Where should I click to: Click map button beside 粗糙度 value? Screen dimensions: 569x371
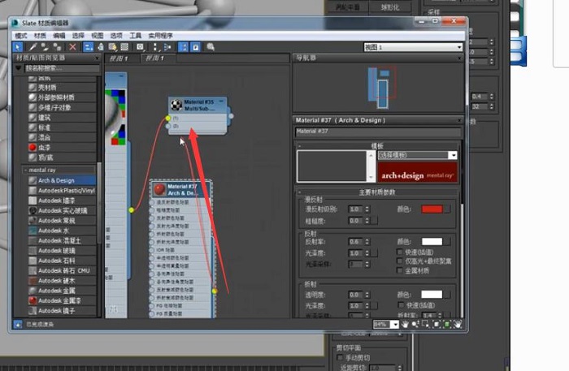(x=375, y=220)
